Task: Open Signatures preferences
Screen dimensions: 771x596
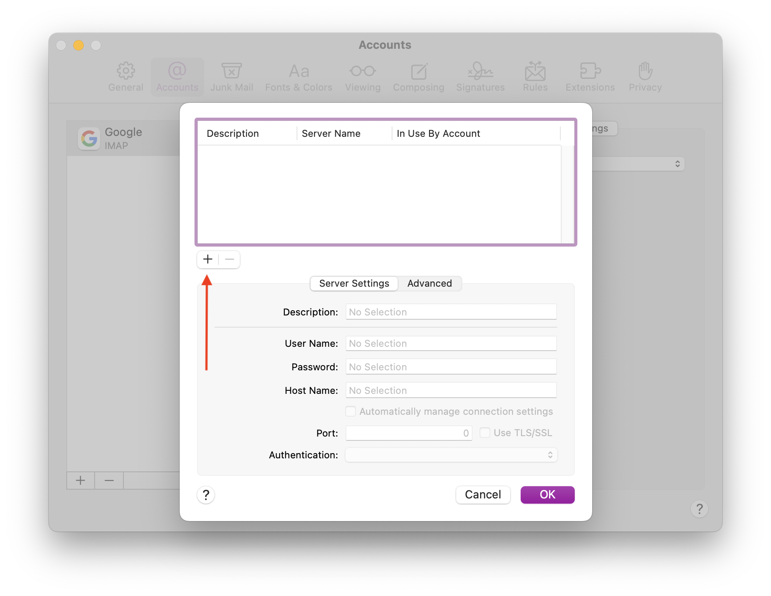Action: [x=481, y=77]
